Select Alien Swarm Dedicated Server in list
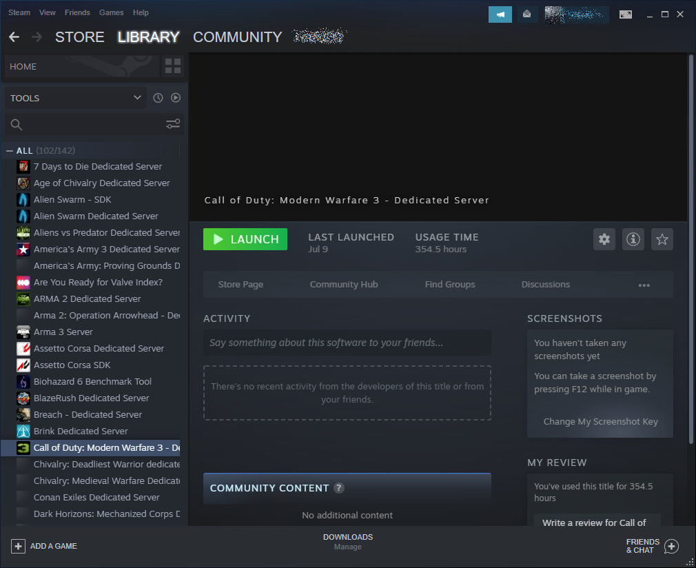 (96, 216)
